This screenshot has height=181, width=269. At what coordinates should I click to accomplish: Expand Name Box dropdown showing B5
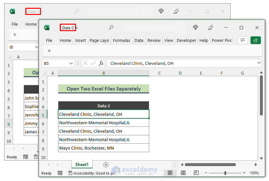(71, 63)
